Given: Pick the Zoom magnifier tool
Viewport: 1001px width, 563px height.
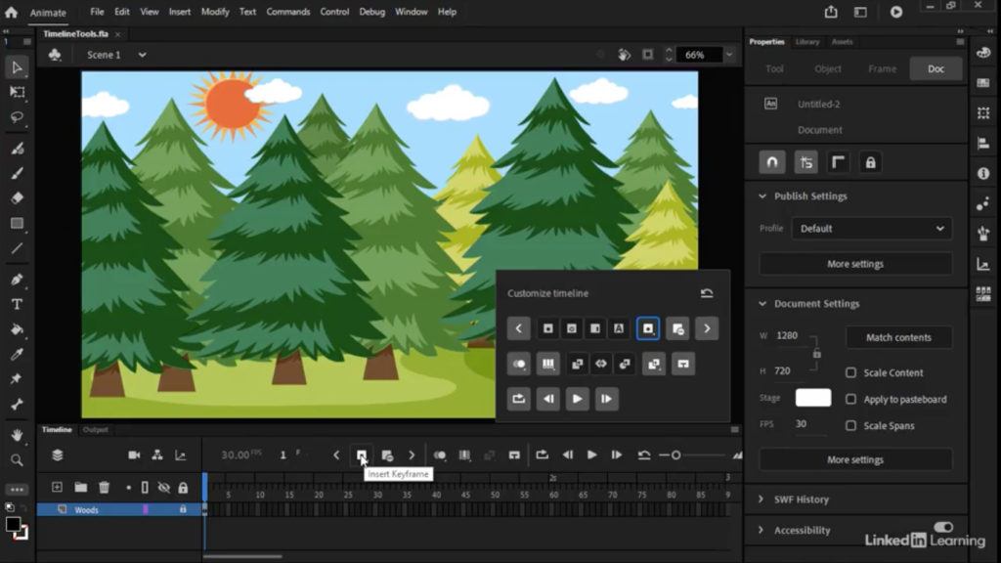Looking at the screenshot, I should (18, 460).
